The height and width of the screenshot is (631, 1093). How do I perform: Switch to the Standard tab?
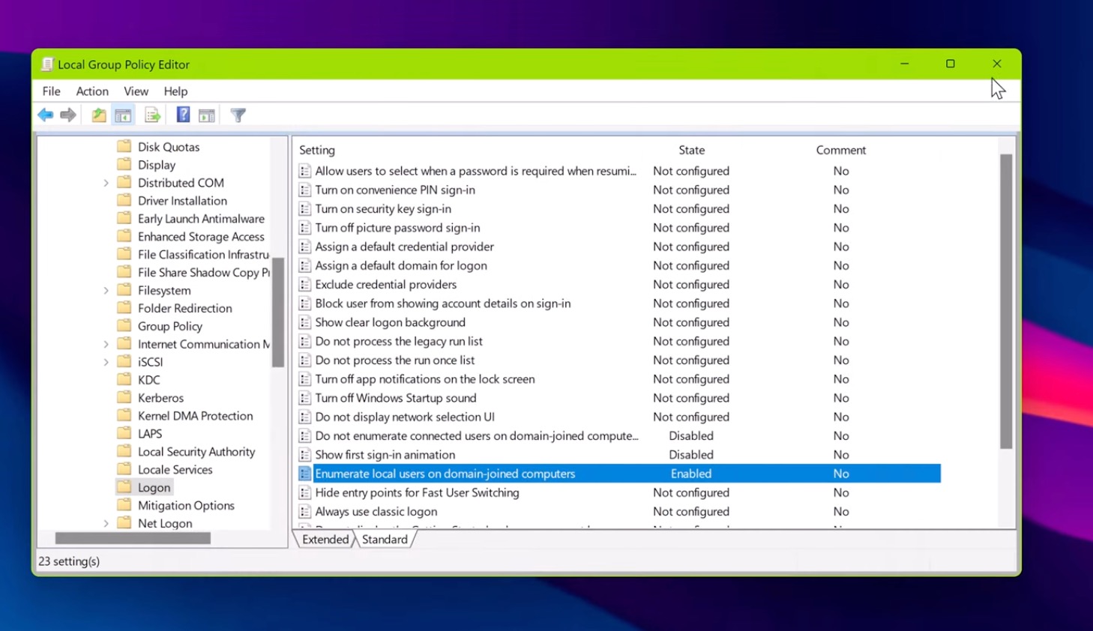tap(385, 539)
